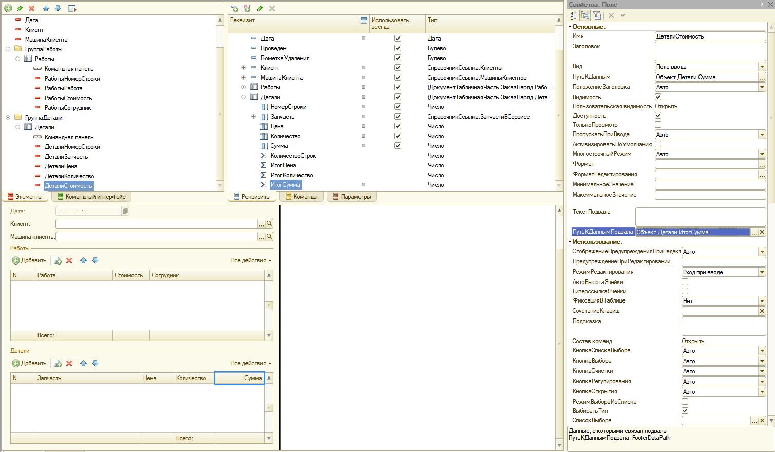Click the magnifier icon next to the Машина клиента field
The height and width of the screenshot is (452, 775).
269,237
